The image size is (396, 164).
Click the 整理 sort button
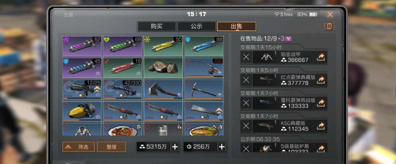(111, 147)
